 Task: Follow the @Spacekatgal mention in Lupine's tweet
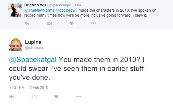click(33, 60)
